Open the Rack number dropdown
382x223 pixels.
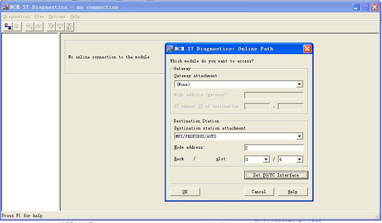point(266,159)
